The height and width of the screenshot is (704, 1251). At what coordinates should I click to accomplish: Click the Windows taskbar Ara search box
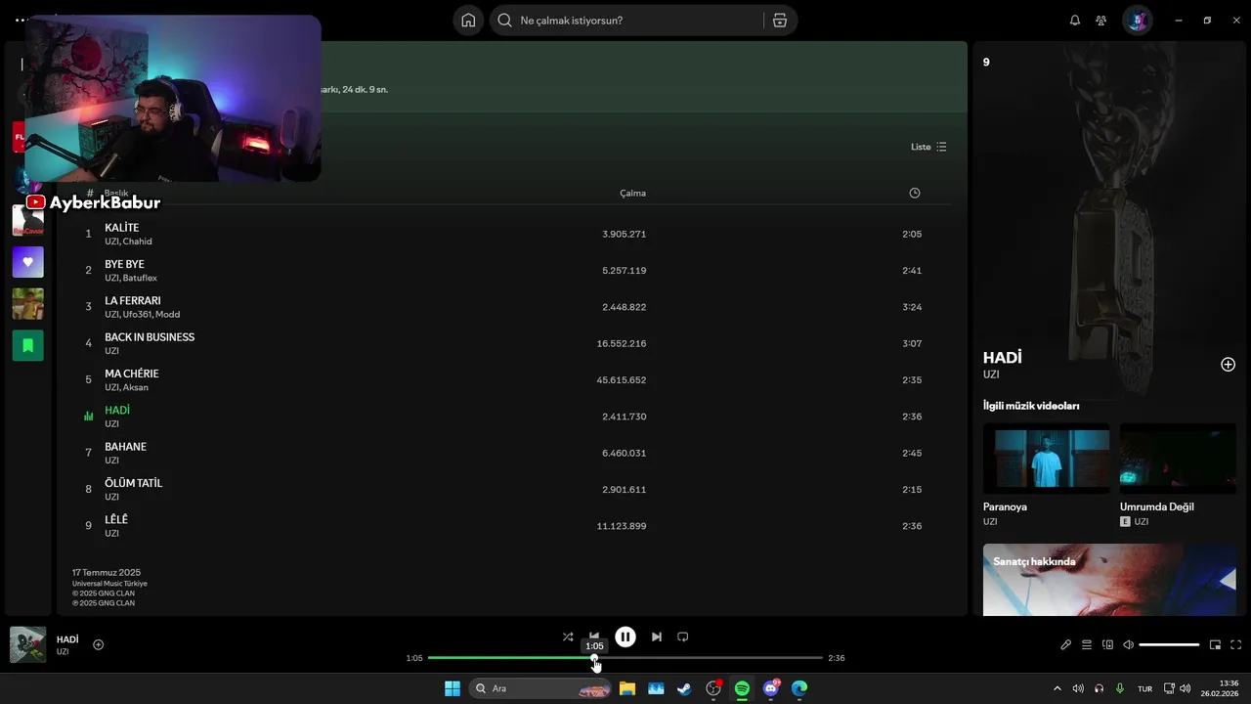click(540, 688)
